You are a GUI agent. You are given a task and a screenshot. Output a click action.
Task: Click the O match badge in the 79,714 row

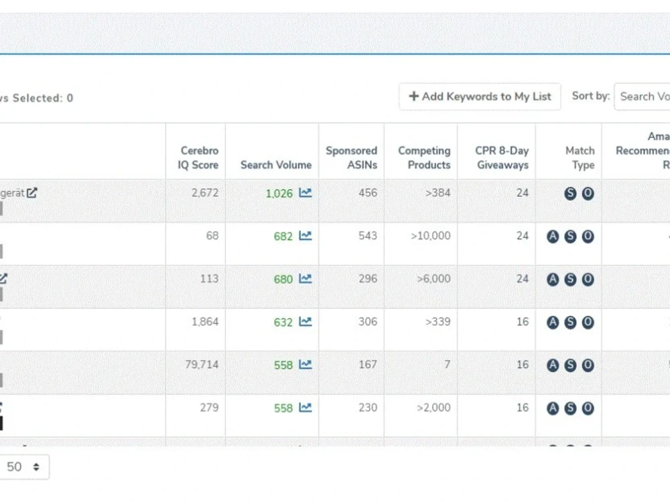(588, 365)
